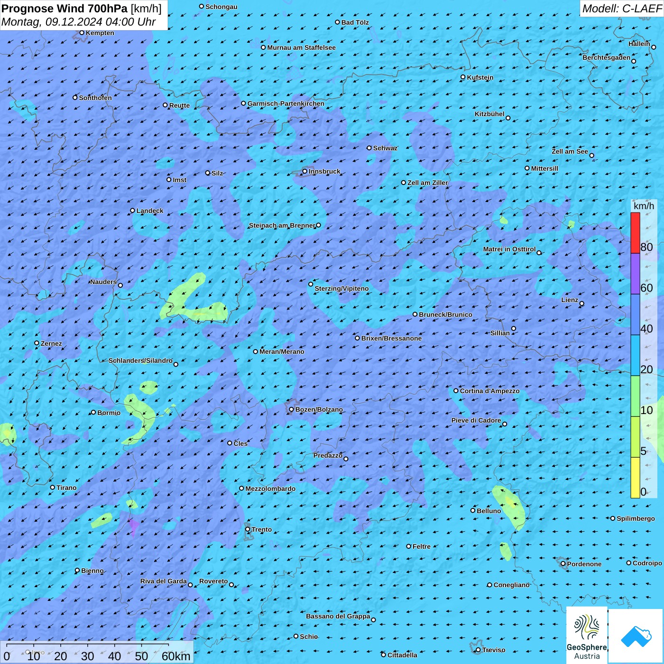
Task: Select the purple 60–80 km/h legend color
Action: coord(635,274)
